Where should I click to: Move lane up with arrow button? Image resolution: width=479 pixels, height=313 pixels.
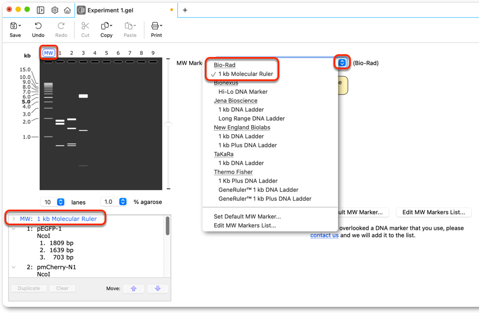(134, 288)
